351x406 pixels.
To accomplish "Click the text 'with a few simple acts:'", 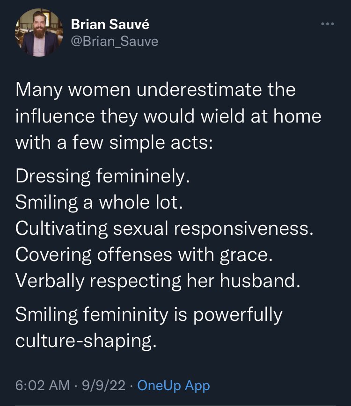I will pyautogui.click(x=114, y=143).
